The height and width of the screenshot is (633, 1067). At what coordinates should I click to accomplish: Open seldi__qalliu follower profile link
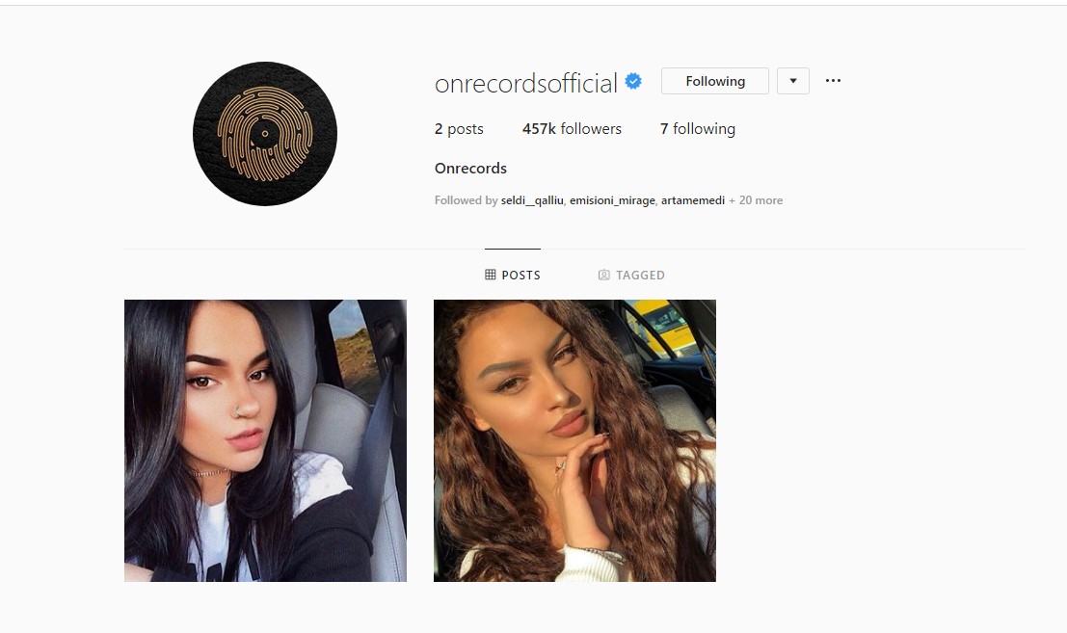pos(532,200)
